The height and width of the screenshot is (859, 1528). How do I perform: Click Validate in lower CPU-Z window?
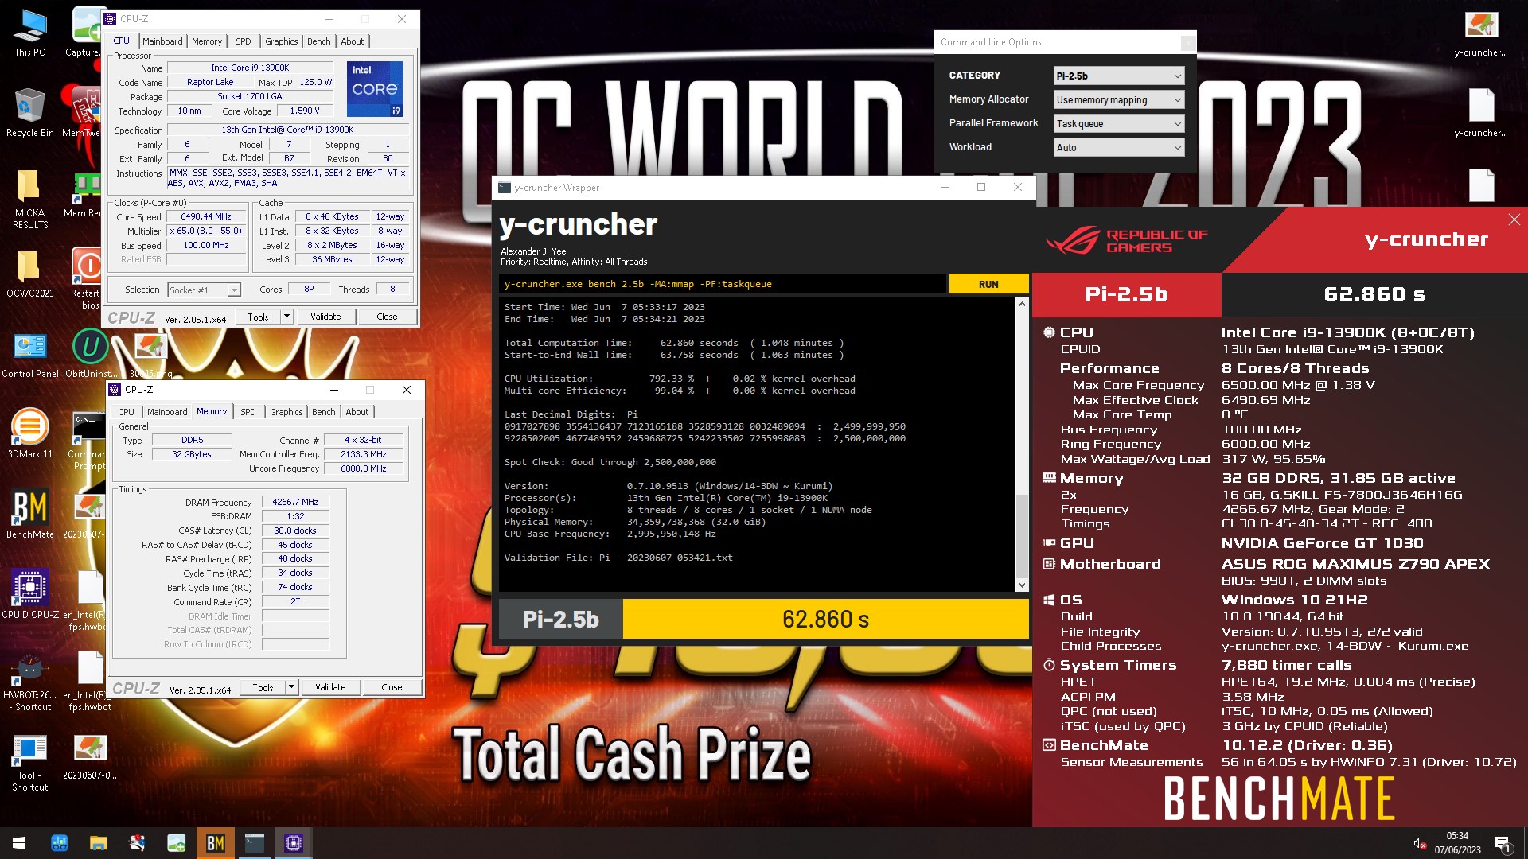tap(330, 687)
